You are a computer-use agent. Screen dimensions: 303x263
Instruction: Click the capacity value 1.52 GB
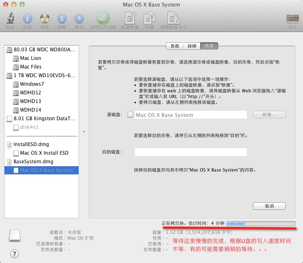click(x=174, y=232)
